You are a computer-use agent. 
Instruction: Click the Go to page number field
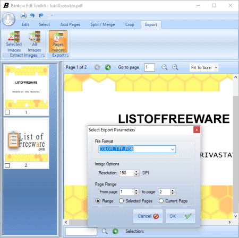click(149, 67)
